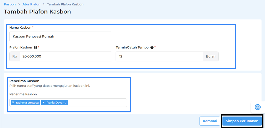Viewport: 265px width, 128px height.
Task: Go to Kasbon via the breadcrumb
Action: point(10,4)
